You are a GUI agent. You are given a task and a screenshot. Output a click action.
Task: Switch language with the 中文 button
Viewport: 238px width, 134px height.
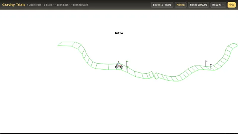click(x=231, y=5)
